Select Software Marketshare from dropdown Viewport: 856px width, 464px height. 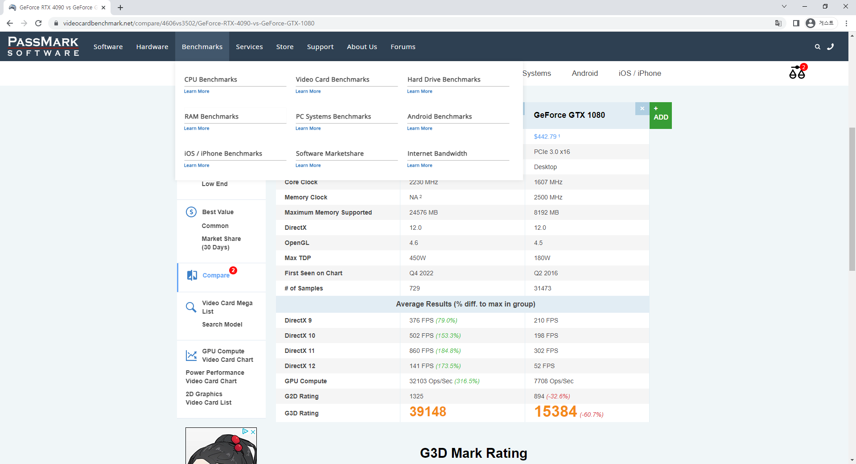tap(330, 153)
